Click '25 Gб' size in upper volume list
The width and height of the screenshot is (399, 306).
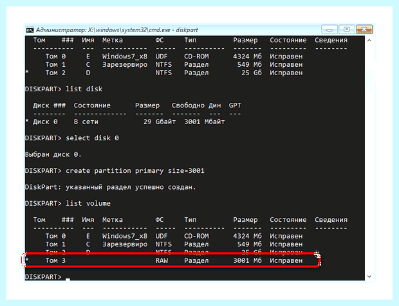point(252,73)
